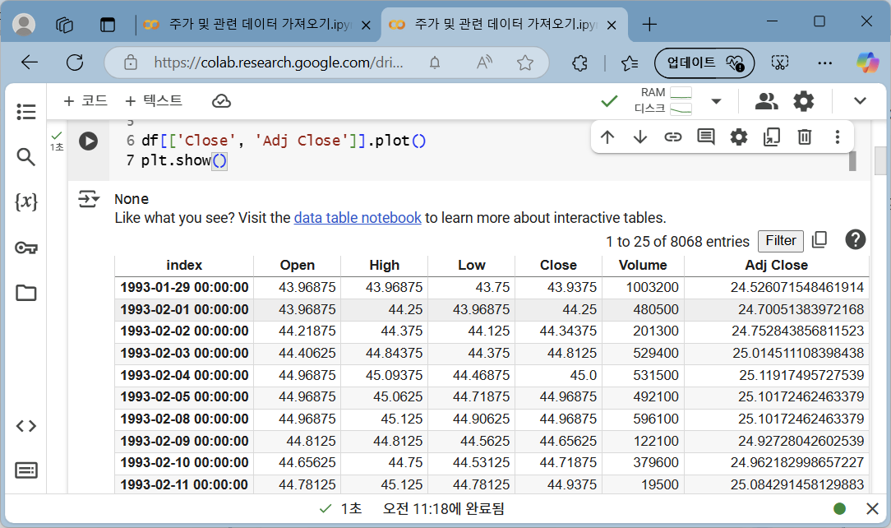Open the code snippets icon
This screenshot has width=891, height=528.
click(x=26, y=426)
